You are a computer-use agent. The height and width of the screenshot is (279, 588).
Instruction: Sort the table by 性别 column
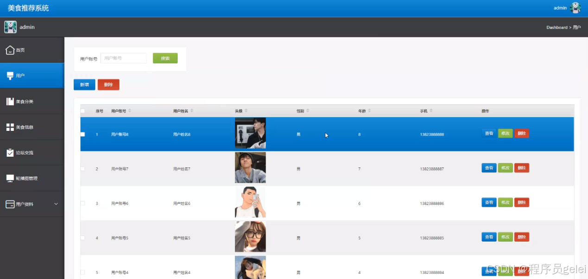tap(308, 111)
